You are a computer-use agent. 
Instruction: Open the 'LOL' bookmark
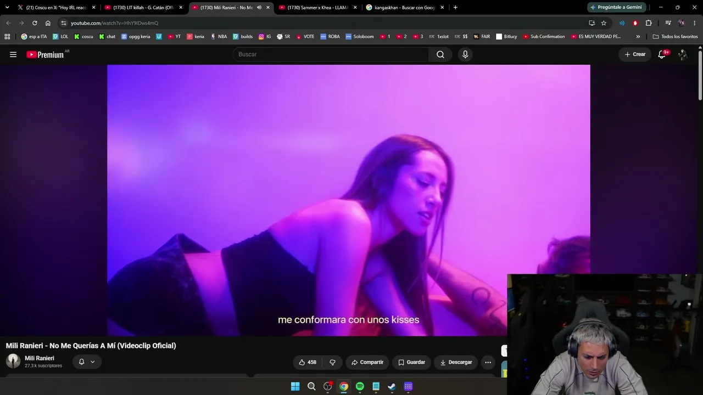60,37
